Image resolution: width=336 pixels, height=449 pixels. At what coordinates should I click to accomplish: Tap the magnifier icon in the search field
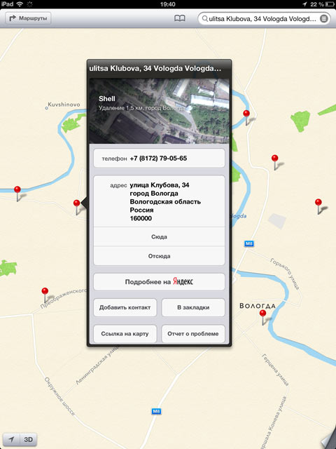click(x=204, y=19)
